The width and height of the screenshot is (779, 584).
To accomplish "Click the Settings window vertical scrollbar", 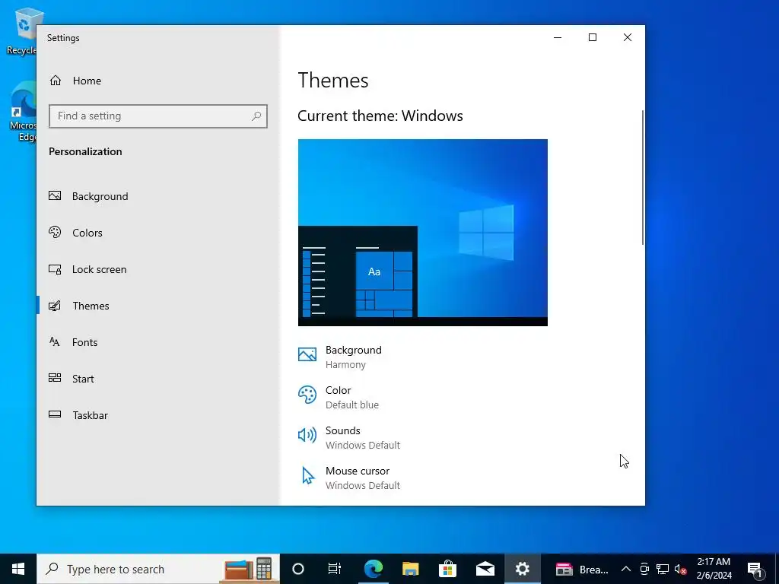I will [643, 177].
